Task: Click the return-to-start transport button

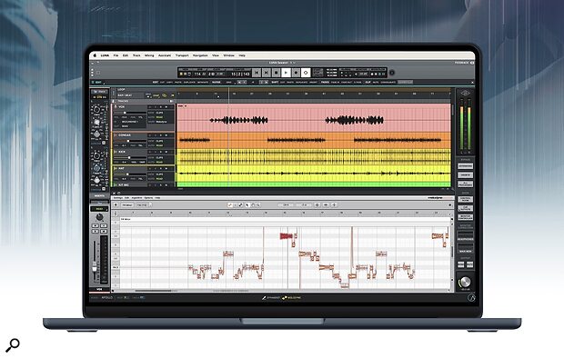Action: [x=257, y=73]
